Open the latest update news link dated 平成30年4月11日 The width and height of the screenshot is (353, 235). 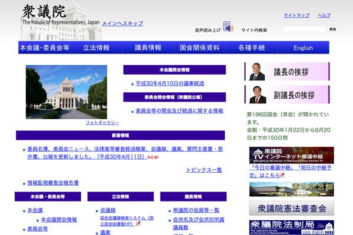click(x=125, y=153)
